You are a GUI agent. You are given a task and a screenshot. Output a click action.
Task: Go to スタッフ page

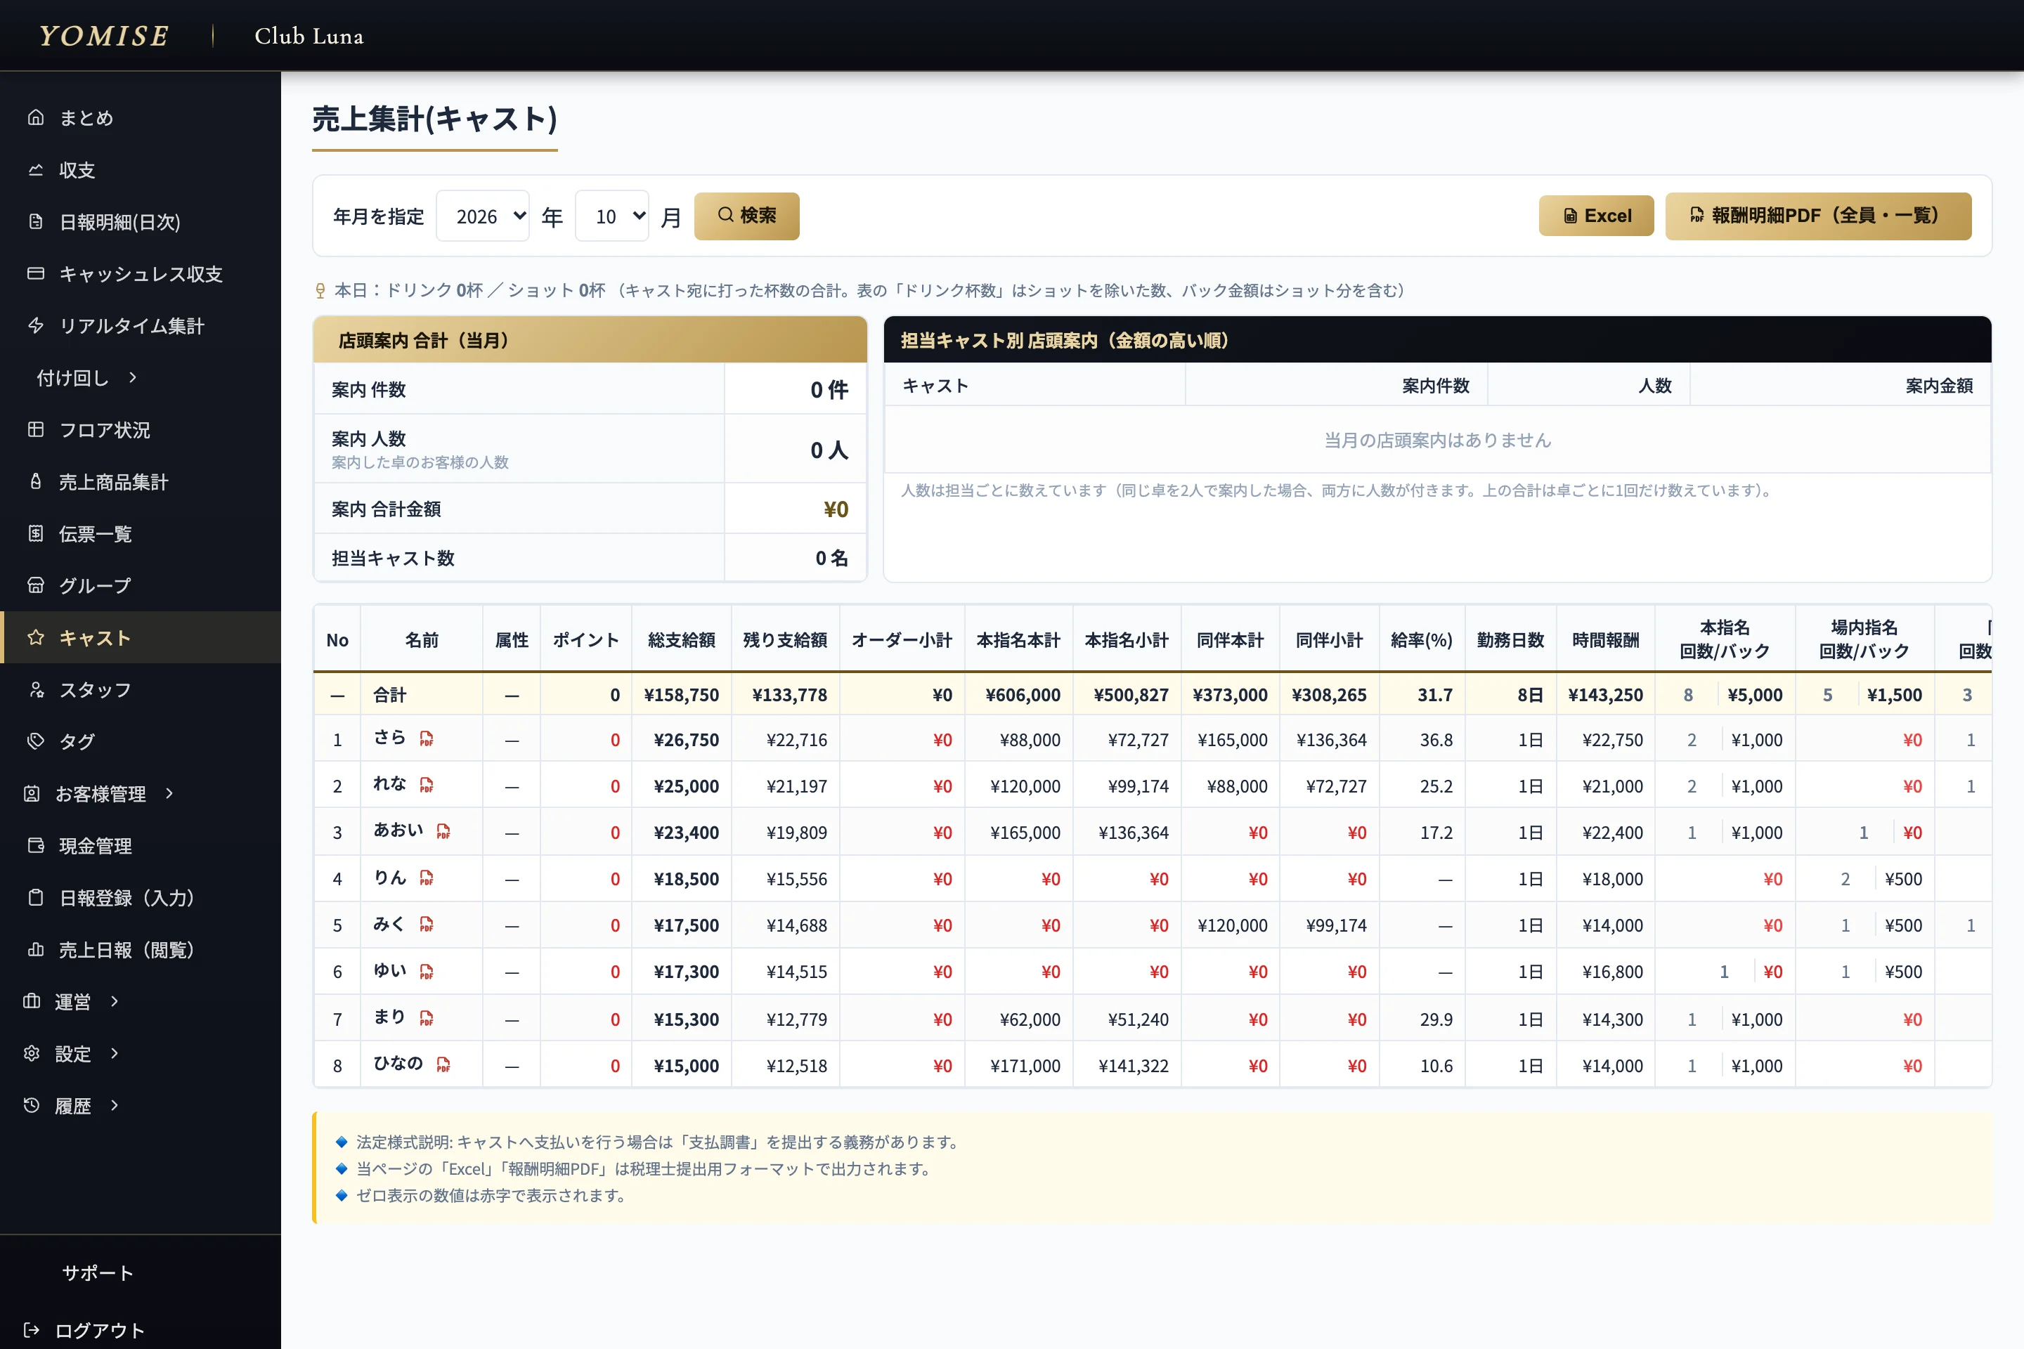tap(141, 689)
